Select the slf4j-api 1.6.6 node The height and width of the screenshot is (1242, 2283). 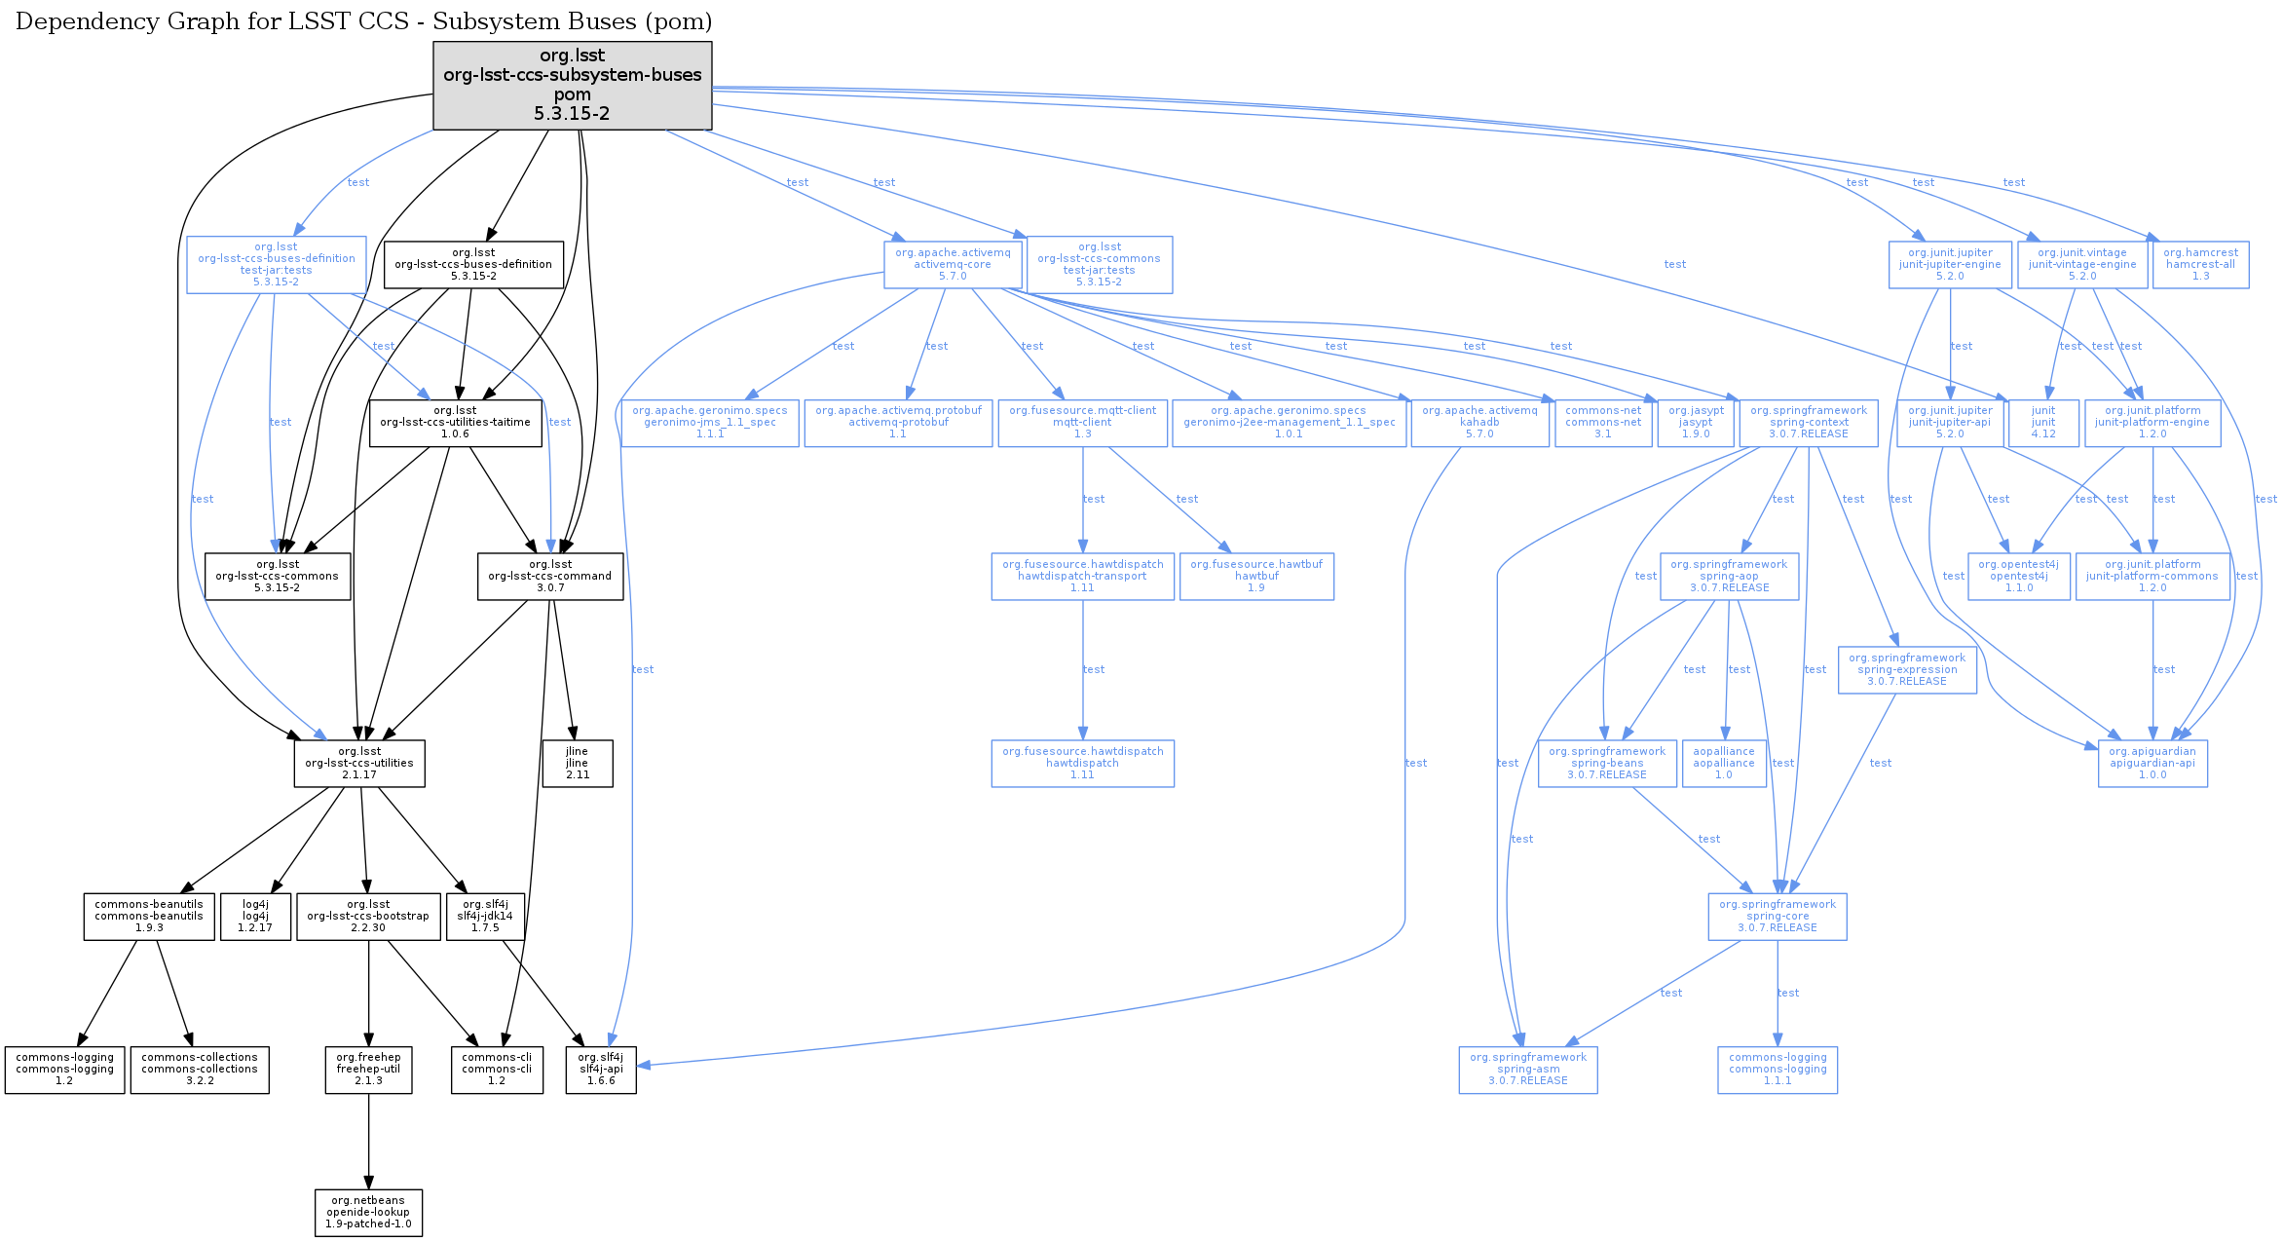[600, 1069]
